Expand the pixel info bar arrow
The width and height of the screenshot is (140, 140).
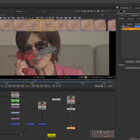[x=115, y=77]
